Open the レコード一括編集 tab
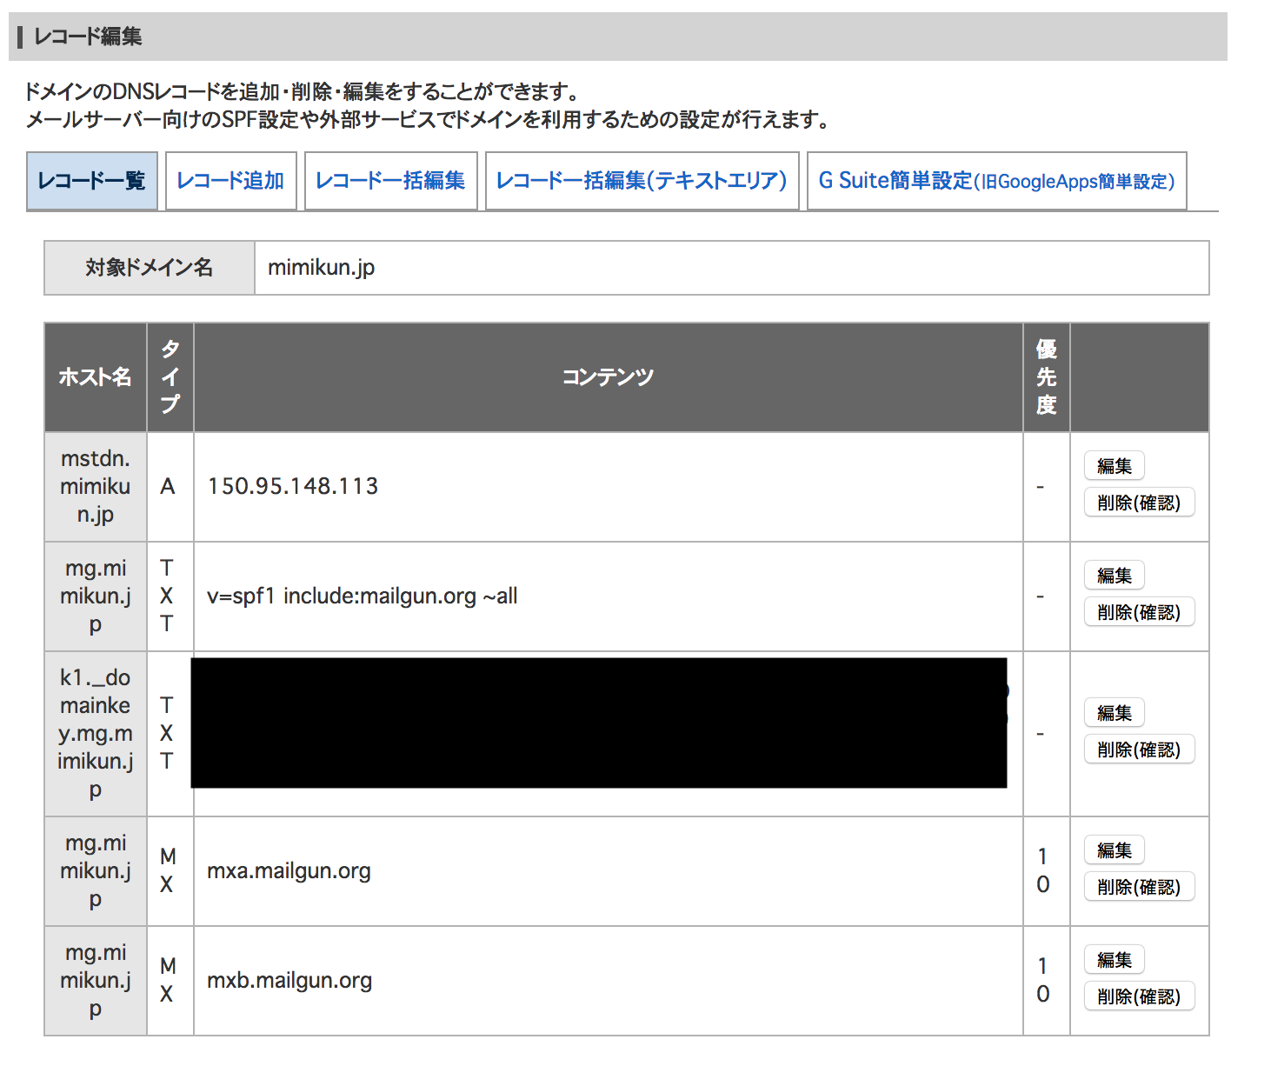The width and height of the screenshot is (1271, 1066). point(390,181)
